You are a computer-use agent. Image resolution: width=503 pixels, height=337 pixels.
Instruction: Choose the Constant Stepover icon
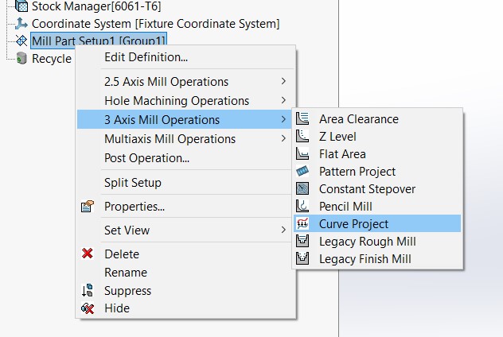[302, 188]
